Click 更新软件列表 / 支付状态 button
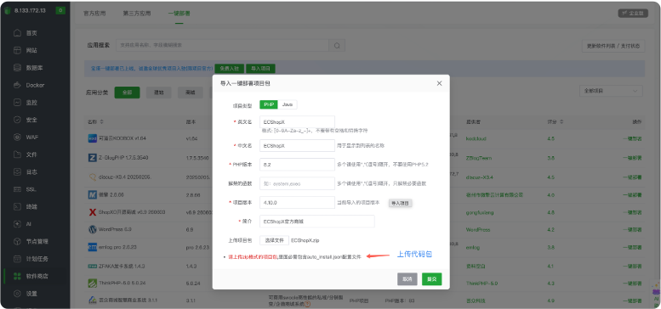 click(613, 46)
